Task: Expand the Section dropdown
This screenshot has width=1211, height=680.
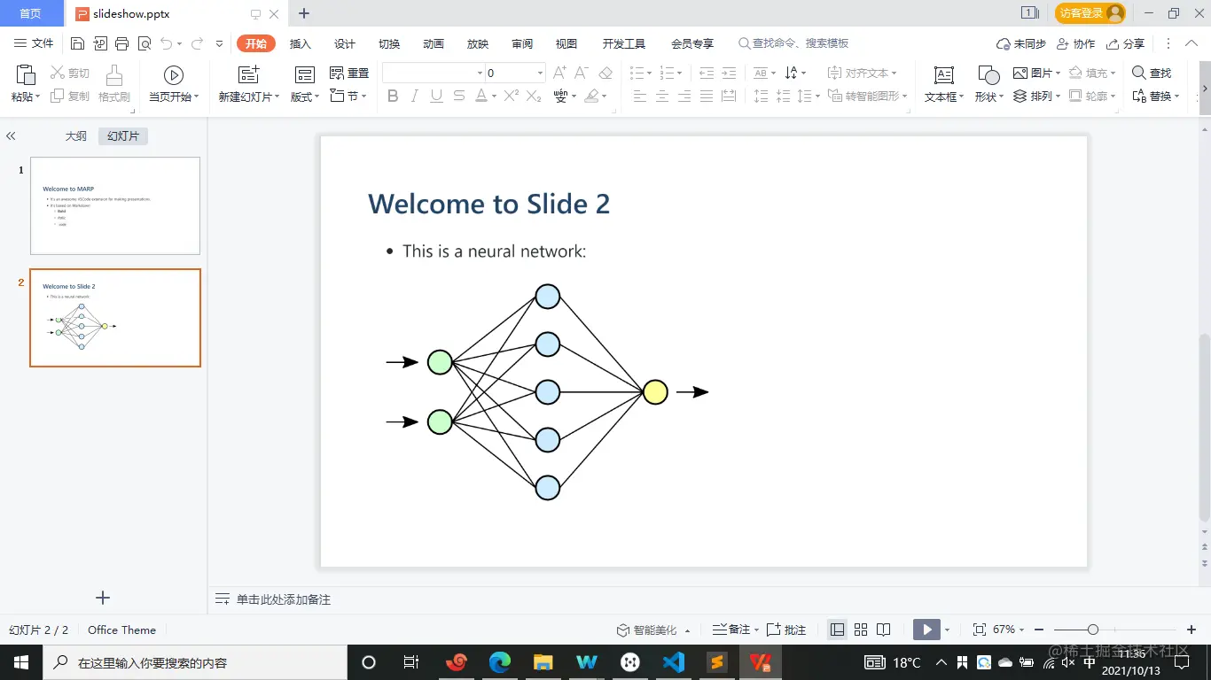Action: (x=365, y=96)
